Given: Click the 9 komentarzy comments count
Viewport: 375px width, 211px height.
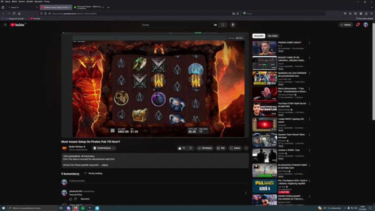Looking at the screenshot, I should point(70,174).
